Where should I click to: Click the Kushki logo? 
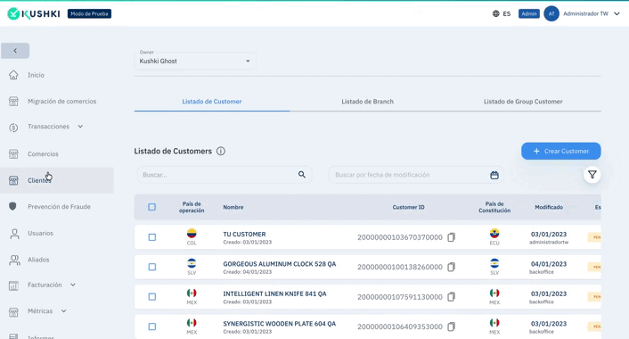34,13
